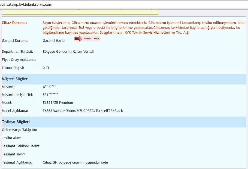Click the Teslim Alan label
The image size is (248, 169).
point(11,138)
